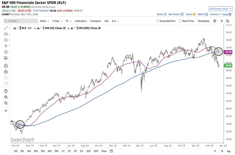Open the Indicators menu
The width and height of the screenshot is (235, 155).
click(x=81, y=21)
